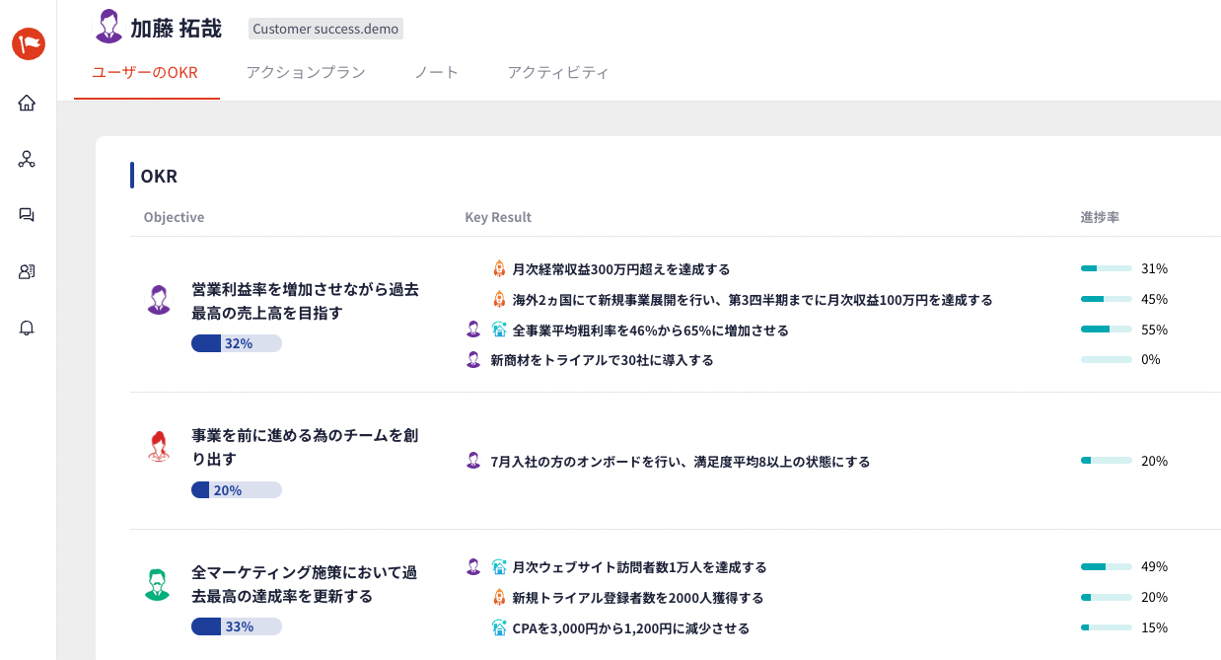The width and height of the screenshot is (1221, 660).
Task: Click progress bar for 新規トライアル登録者数 row
Action: [1106, 597]
